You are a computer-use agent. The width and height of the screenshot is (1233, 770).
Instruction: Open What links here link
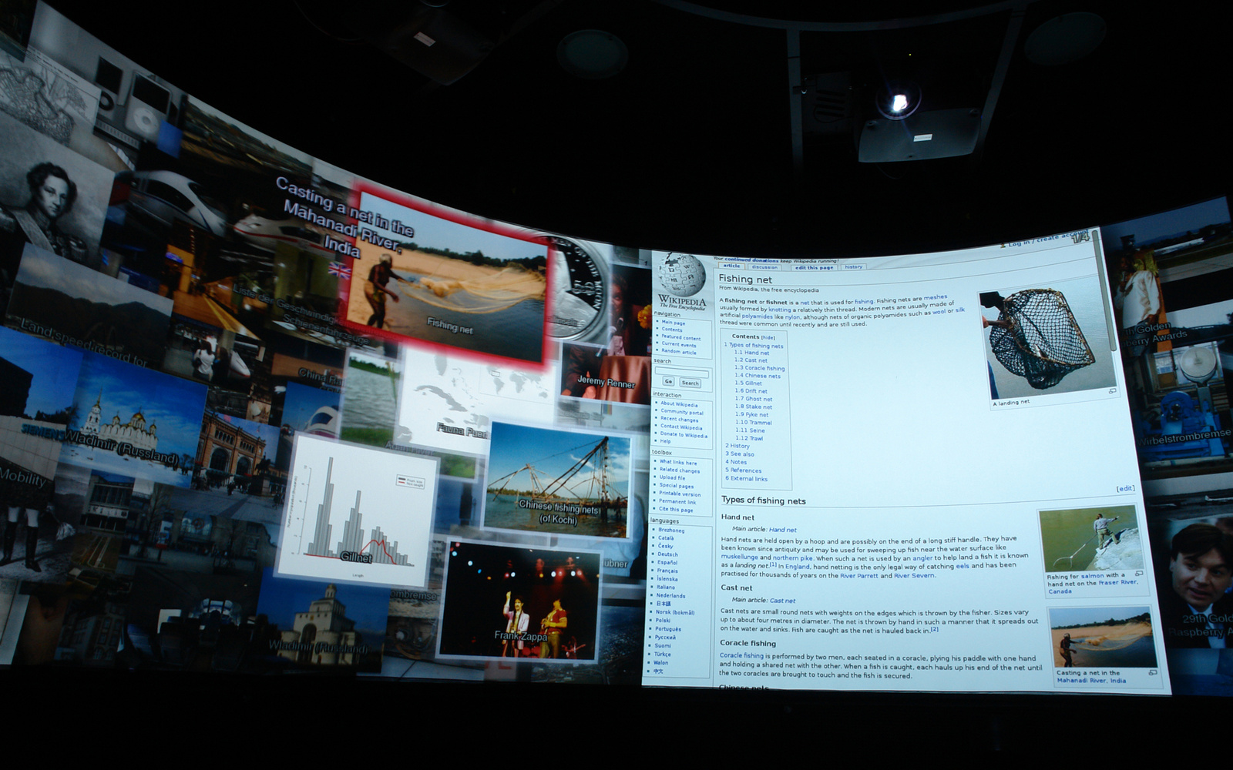[x=677, y=463]
